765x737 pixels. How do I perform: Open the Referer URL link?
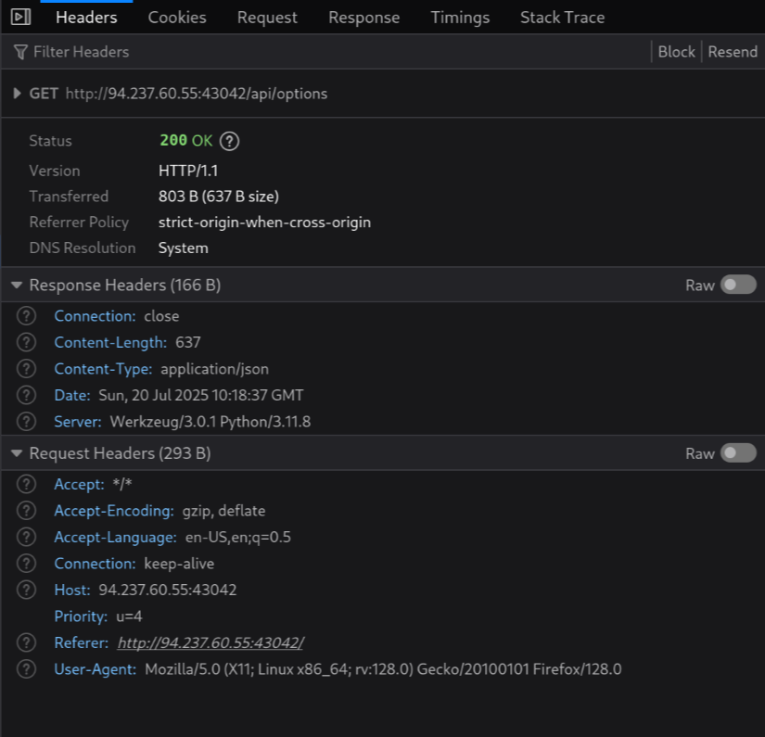coord(210,642)
